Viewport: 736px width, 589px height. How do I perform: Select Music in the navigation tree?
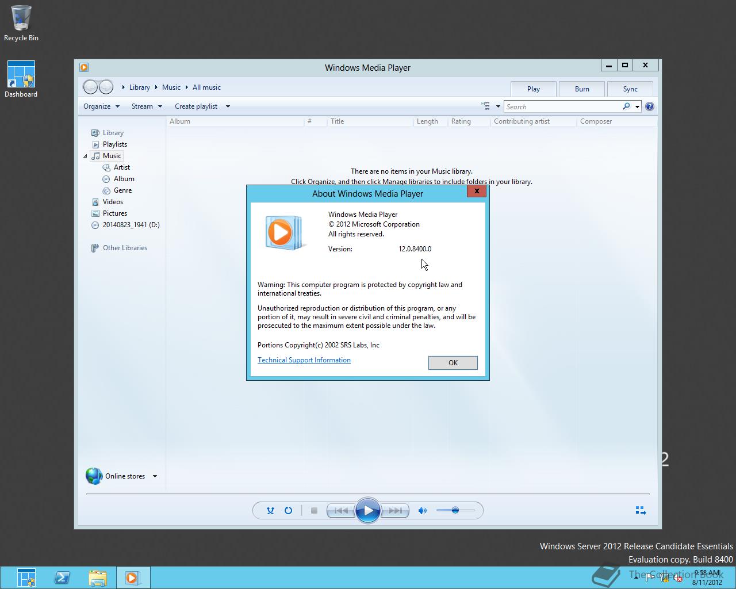112,156
